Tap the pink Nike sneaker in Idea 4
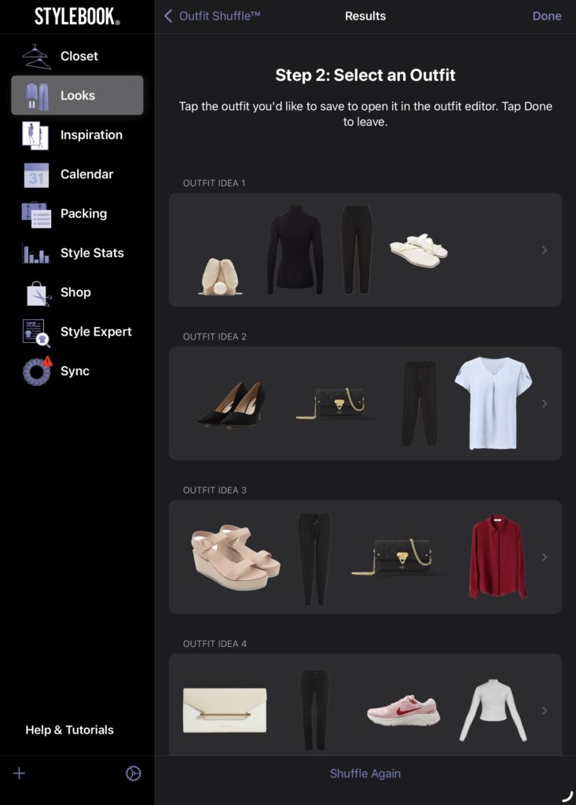This screenshot has height=805, width=576. point(403,710)
